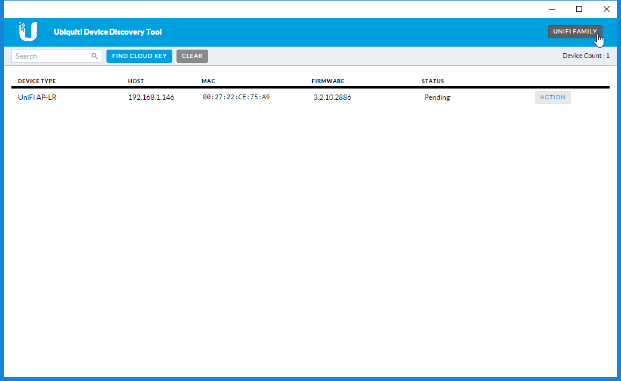Image resolution: width=621 pixels, height=381 pixels.
Task: Click the host IP 192.168.1.146
Action: coord(151,97)
